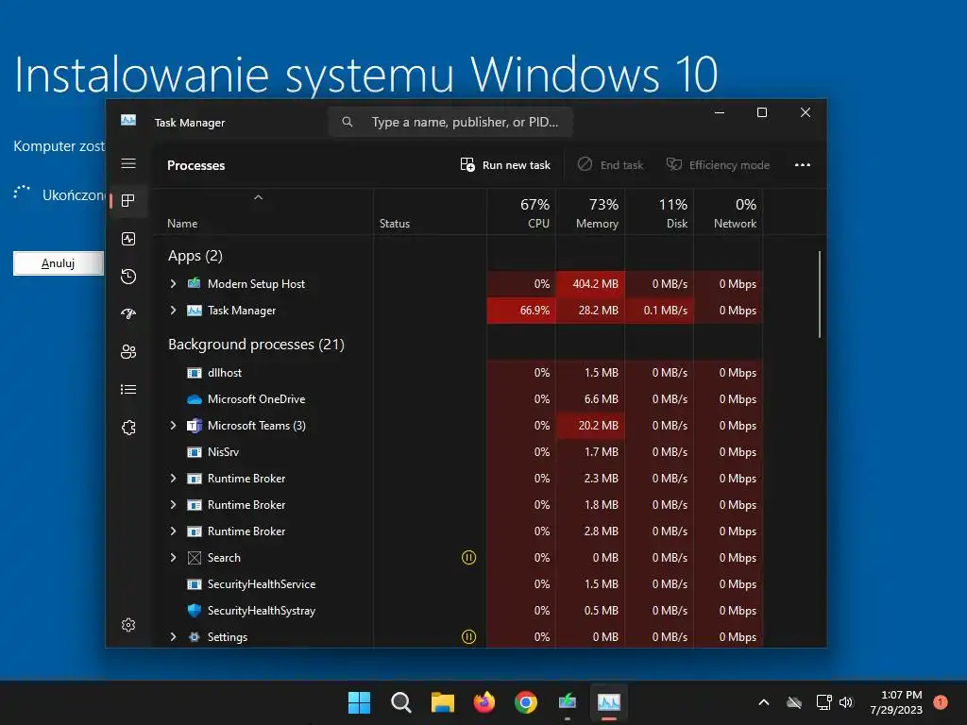Click the Apps (2) group header
This screenshot has width=967, height=725.
click(195, 255)
